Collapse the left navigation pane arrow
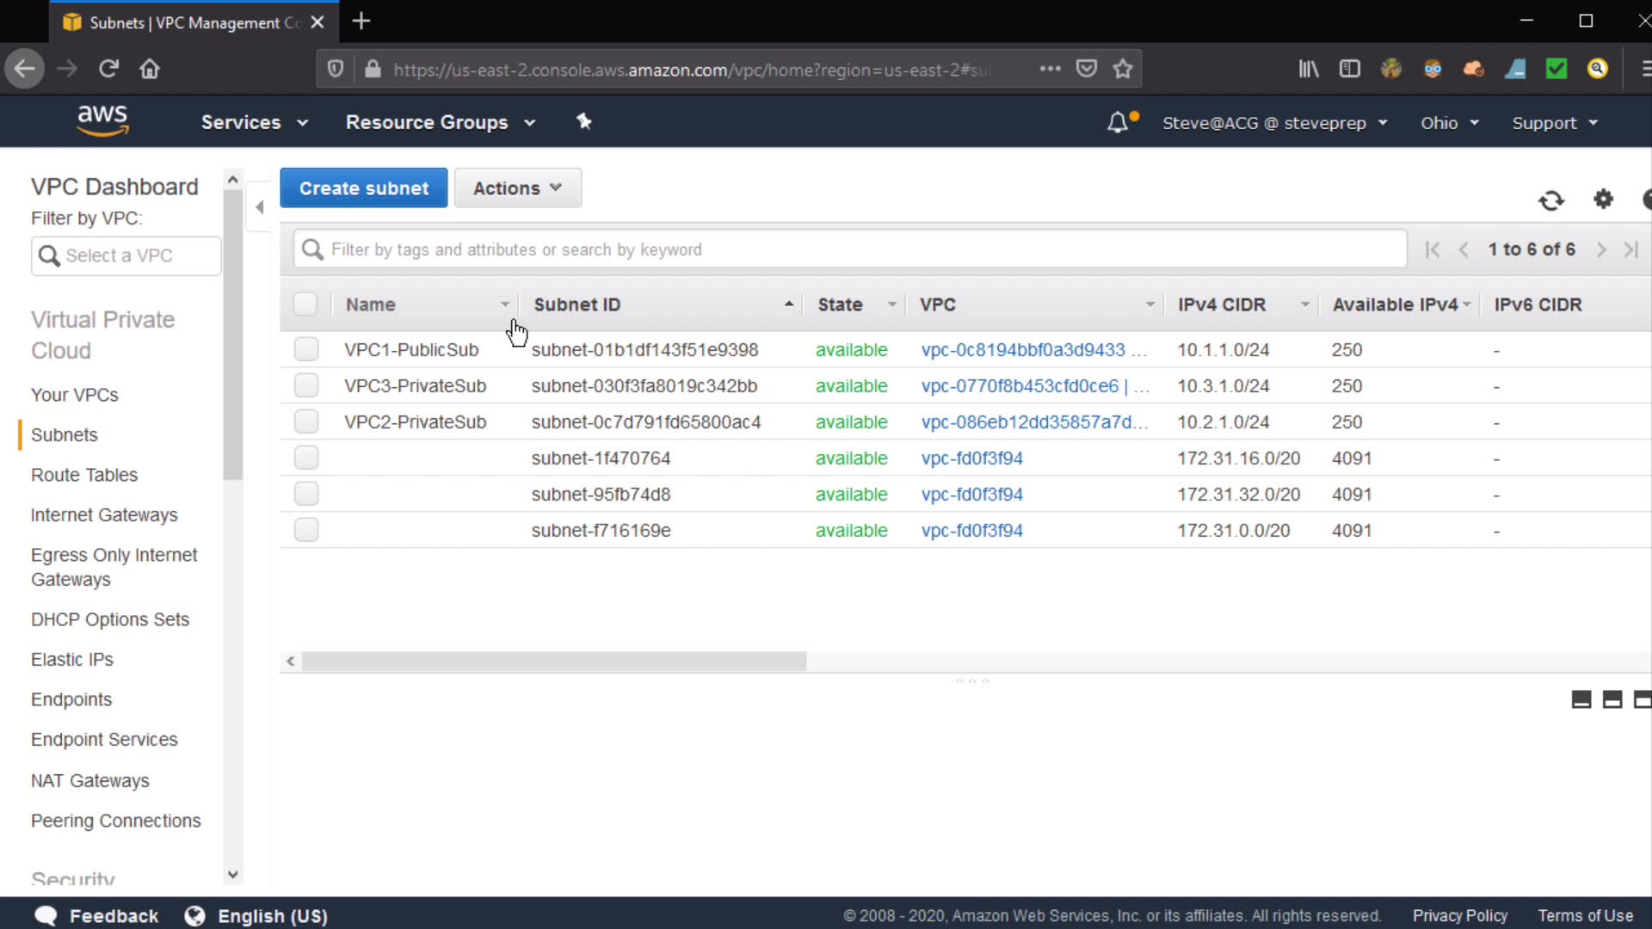Screen dimensions: 1652x929 pos(259,206)
